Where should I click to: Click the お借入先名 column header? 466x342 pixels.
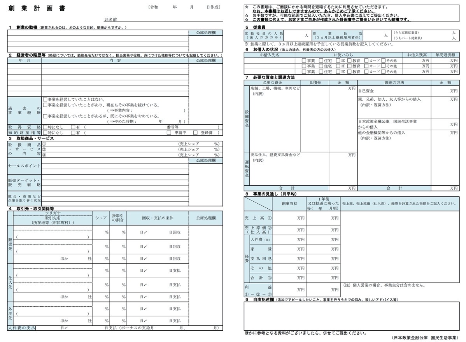click(x=270, y=55)
